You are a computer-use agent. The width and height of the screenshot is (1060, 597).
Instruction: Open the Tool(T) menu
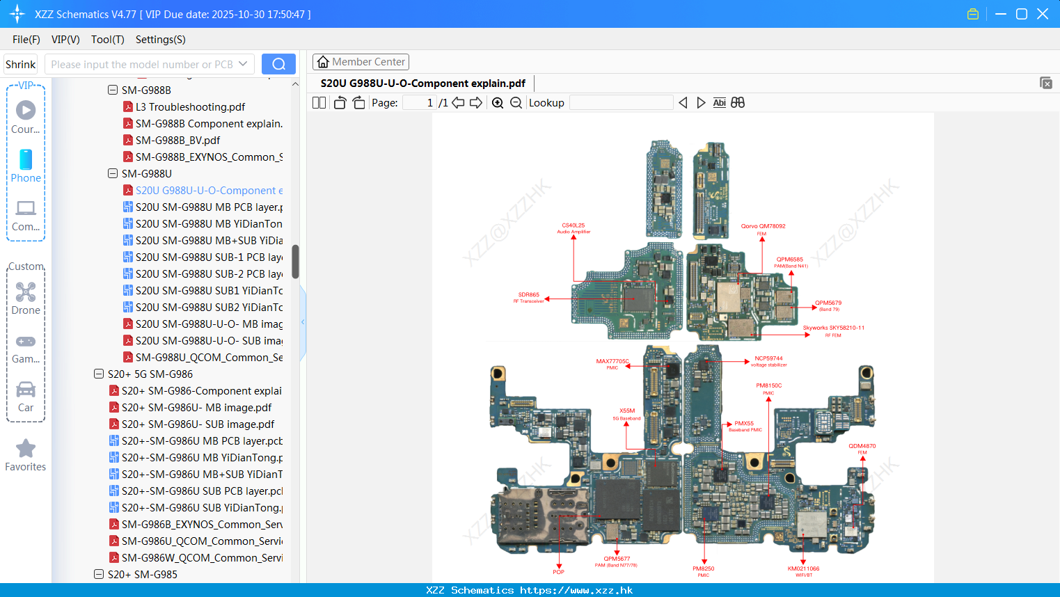click(108, 40)
